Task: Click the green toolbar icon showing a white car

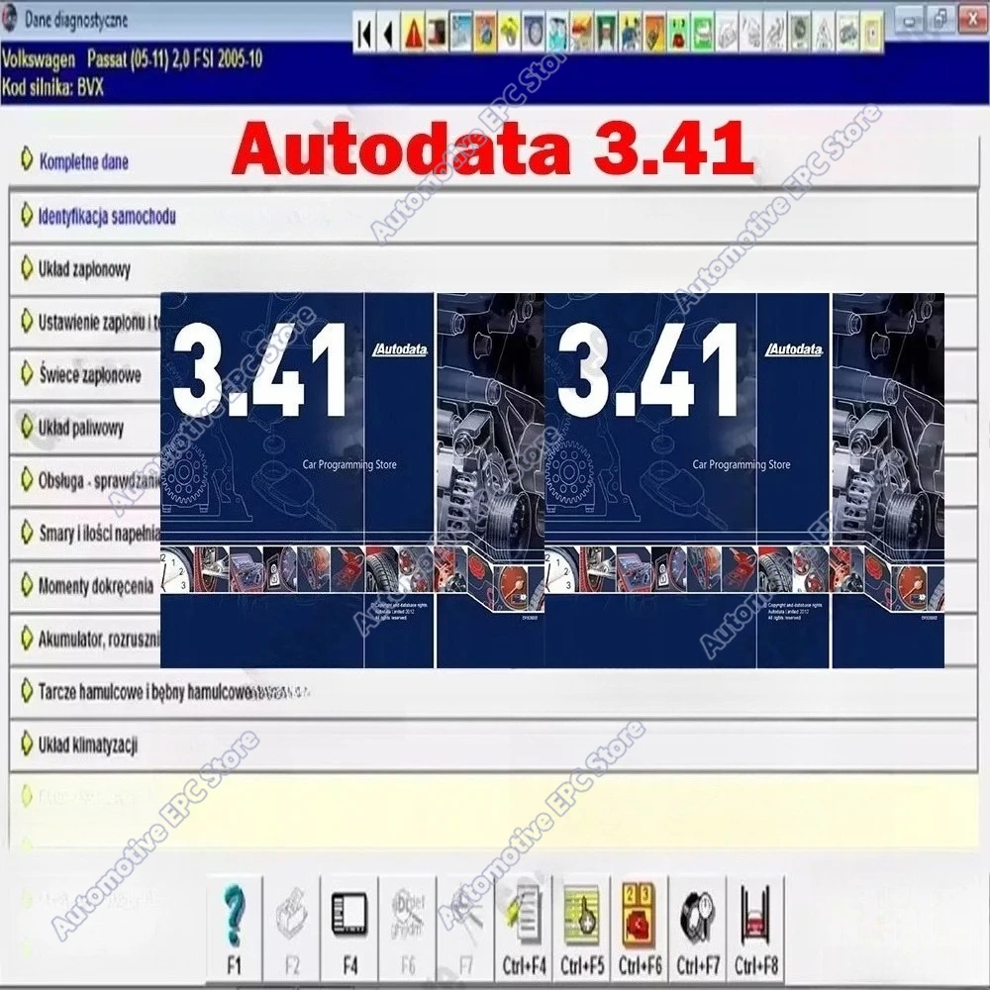Action: 702,34
